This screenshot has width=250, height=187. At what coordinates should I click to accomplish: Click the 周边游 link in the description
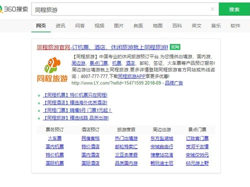78,63
